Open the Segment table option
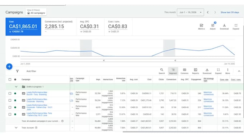 click(173, 71)
